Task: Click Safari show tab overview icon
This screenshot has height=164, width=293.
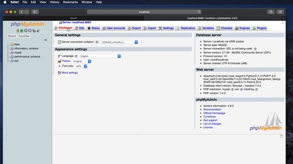Action: tap(280, 12)
